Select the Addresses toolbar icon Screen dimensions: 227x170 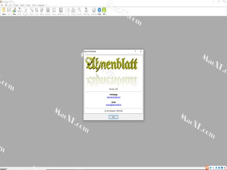pos(61,11)
